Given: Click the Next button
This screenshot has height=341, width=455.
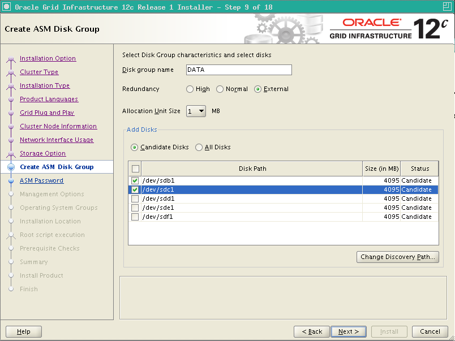Looking at the screenshot, I should coord(349,331).
